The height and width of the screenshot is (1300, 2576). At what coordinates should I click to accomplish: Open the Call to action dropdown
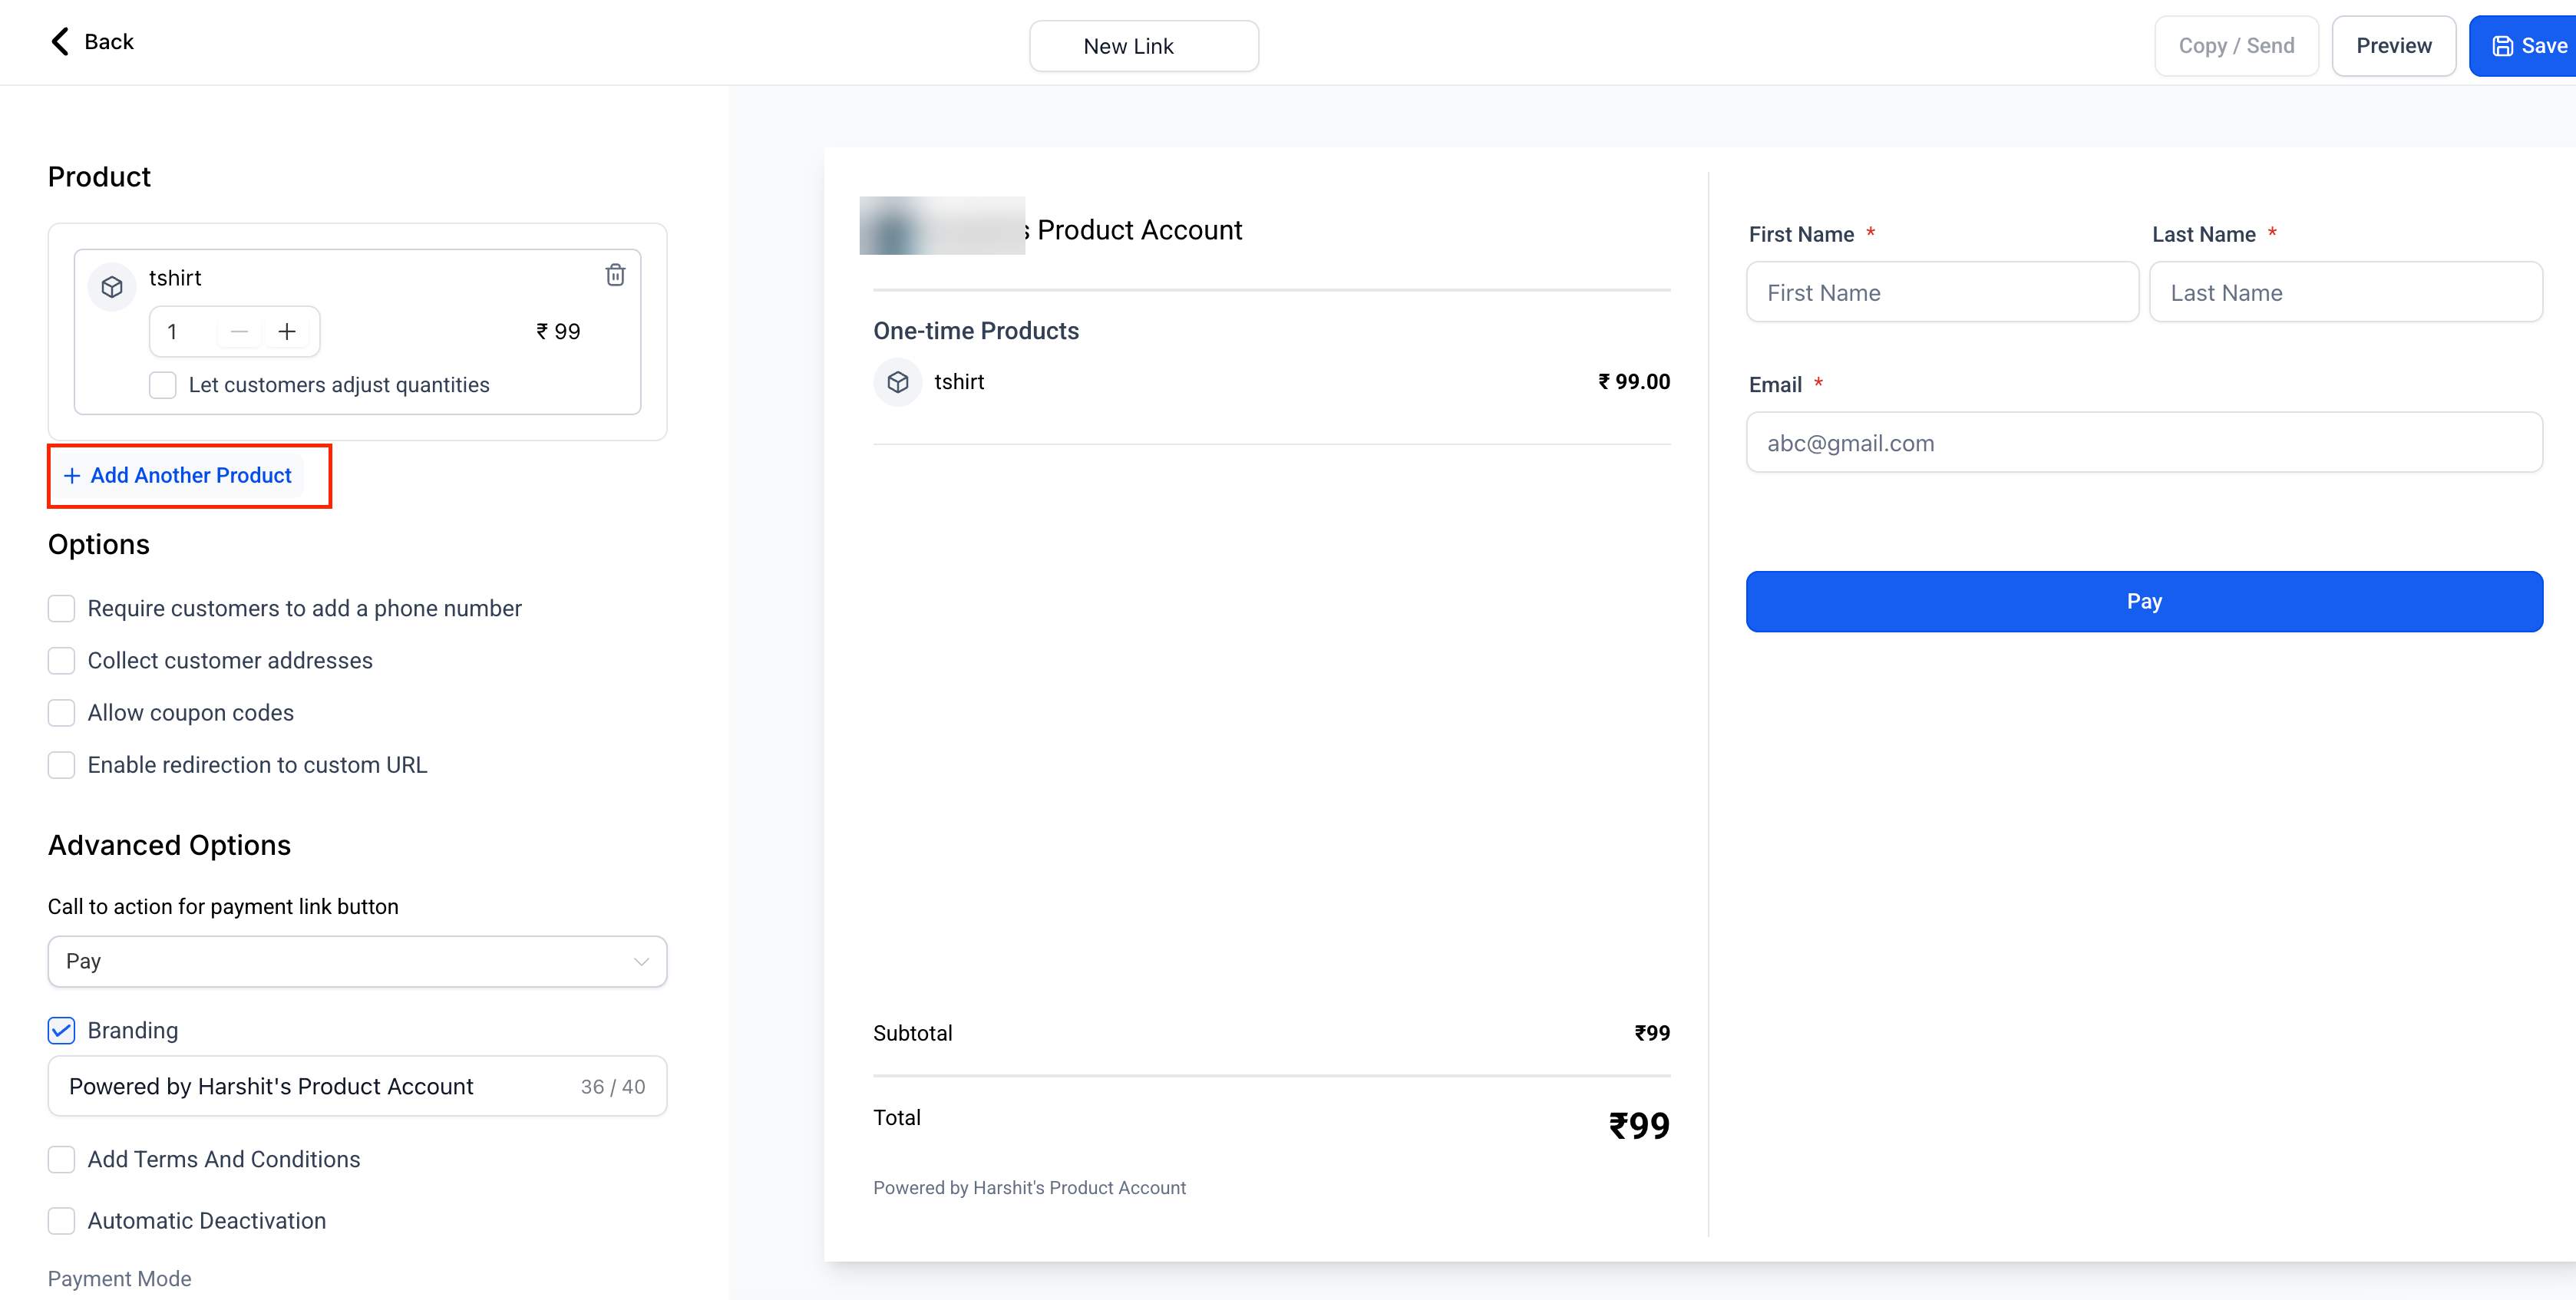[357, 961]
